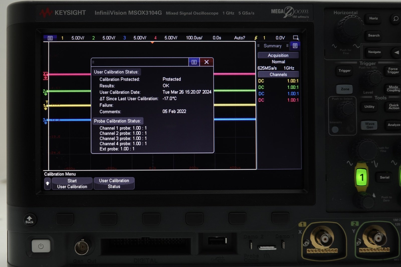
Task: Click the channel 3 ground marker on the left
Action: [45, 121]
